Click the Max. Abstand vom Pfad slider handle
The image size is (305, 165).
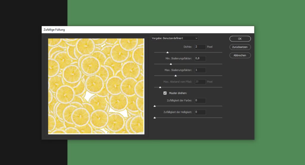click(160, 87)
